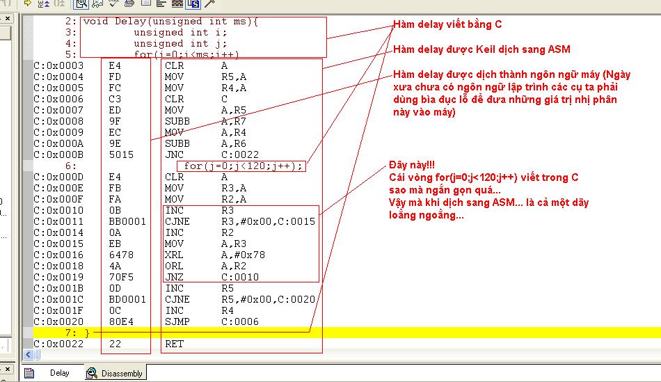Open the Performance Analyzer bars icon
661x382 pixels.
point(161,3)
